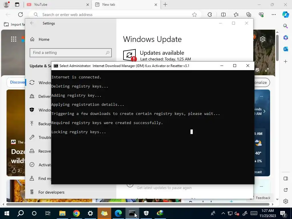
Task: Open clock showing 1:27 AM
Action: [267, 213]
